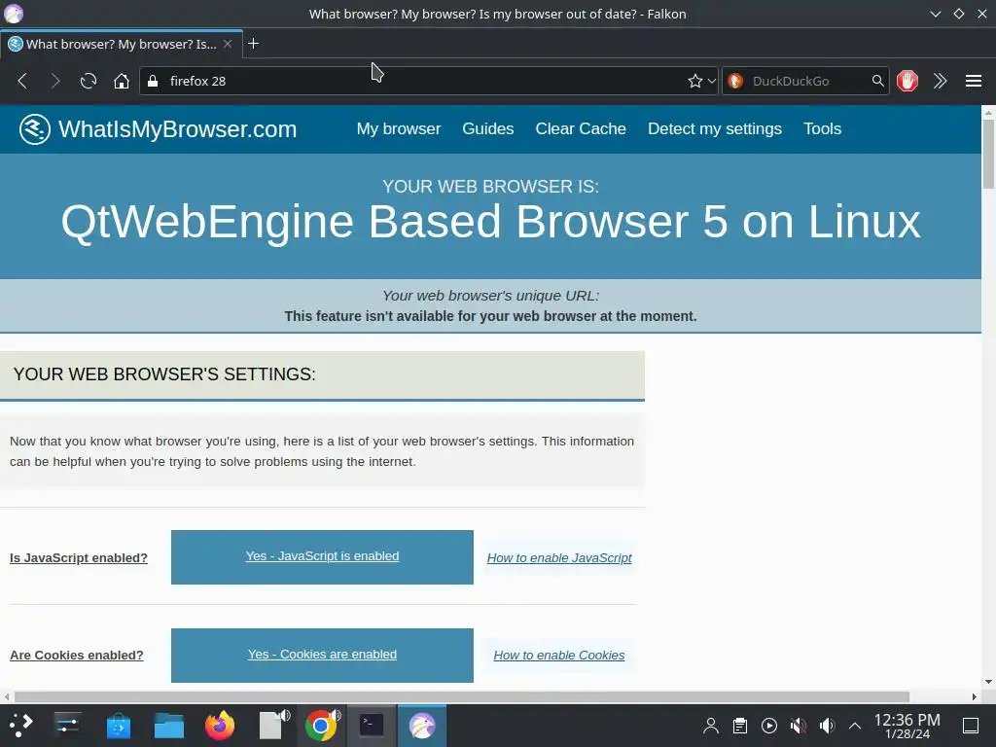Click Are Cookies enabled? link
This screenshot has width=996, height=747.
(x=77, y=655)
